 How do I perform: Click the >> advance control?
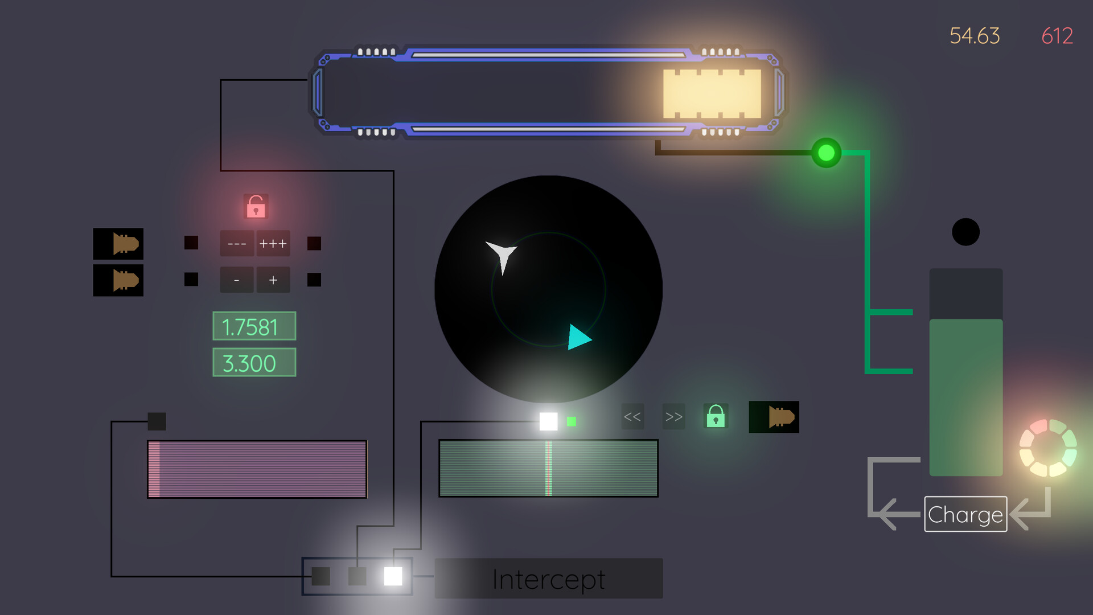(x=673, y=417)
